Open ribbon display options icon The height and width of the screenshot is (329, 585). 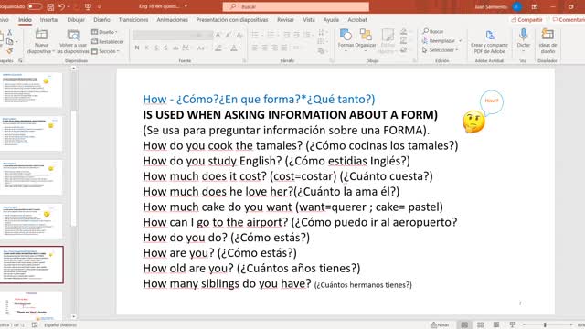(x=535, y=6)
